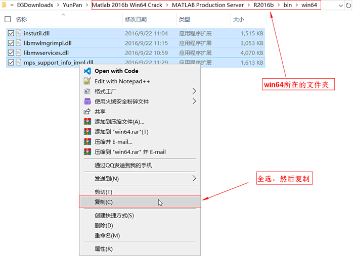The image size is (354, 257).
Task: Choose 添加到压缩文件(A)... entry
Action: click(140, 122)
